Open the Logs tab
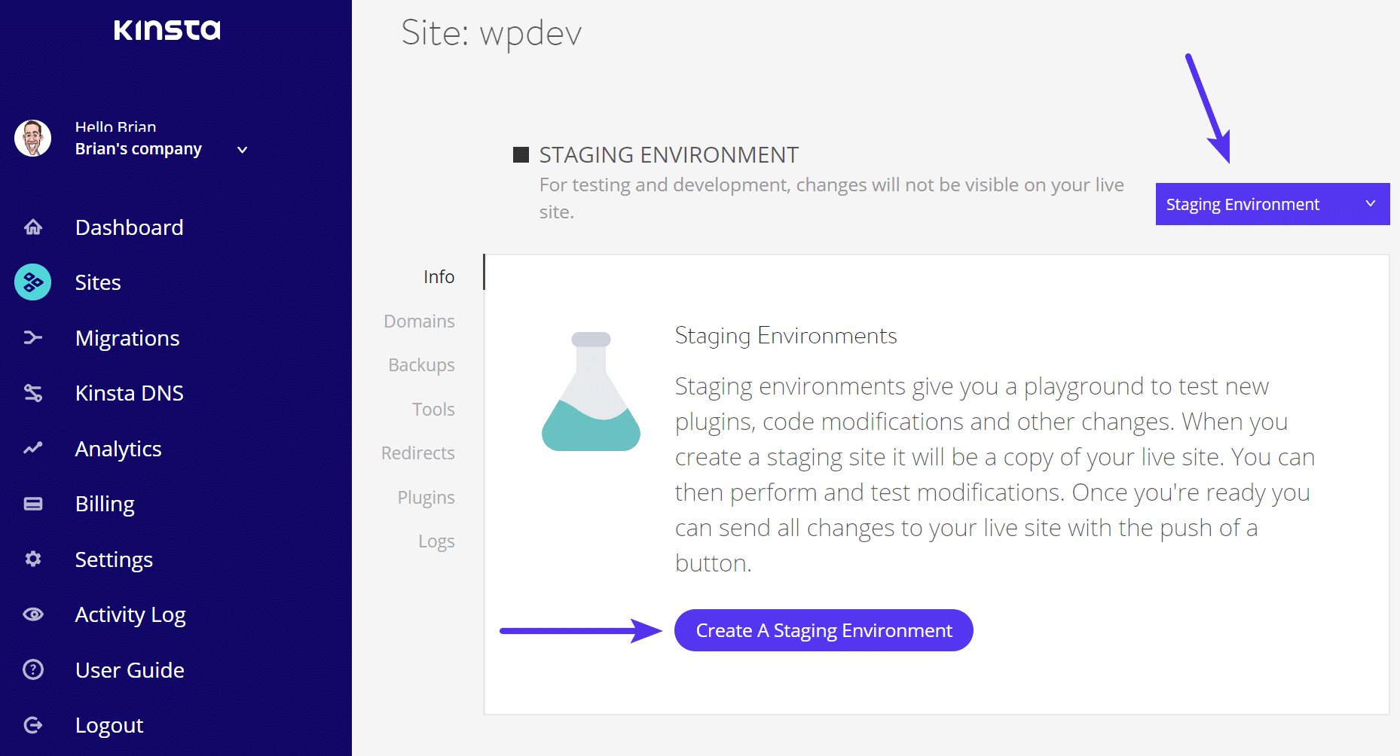Image resolution: width=1400 pixels, height=756 pixels. point(436,540)
